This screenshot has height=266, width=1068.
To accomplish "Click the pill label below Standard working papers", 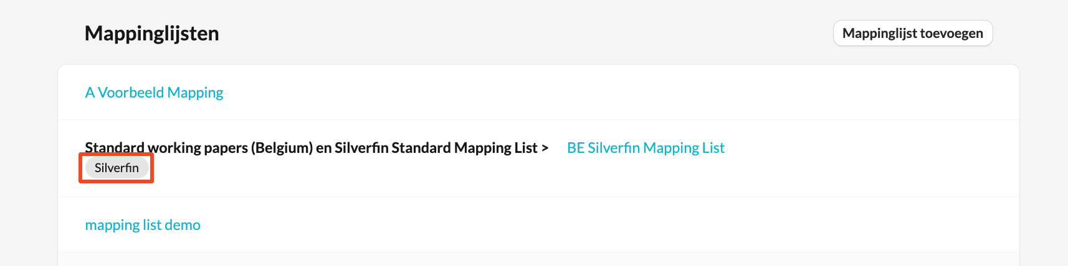I will [x=117, y=168].
